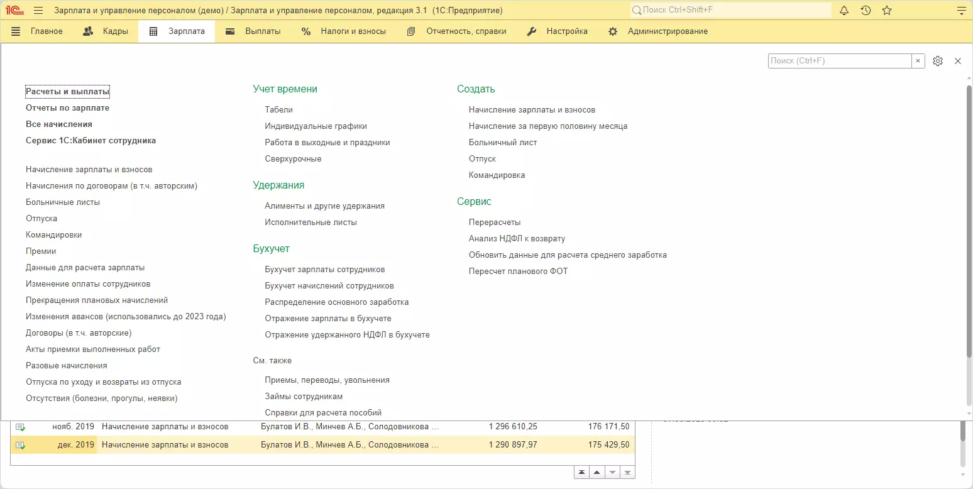973x489 pixels.
Task: Open the Отпуска list
Action: coord(41,219)
